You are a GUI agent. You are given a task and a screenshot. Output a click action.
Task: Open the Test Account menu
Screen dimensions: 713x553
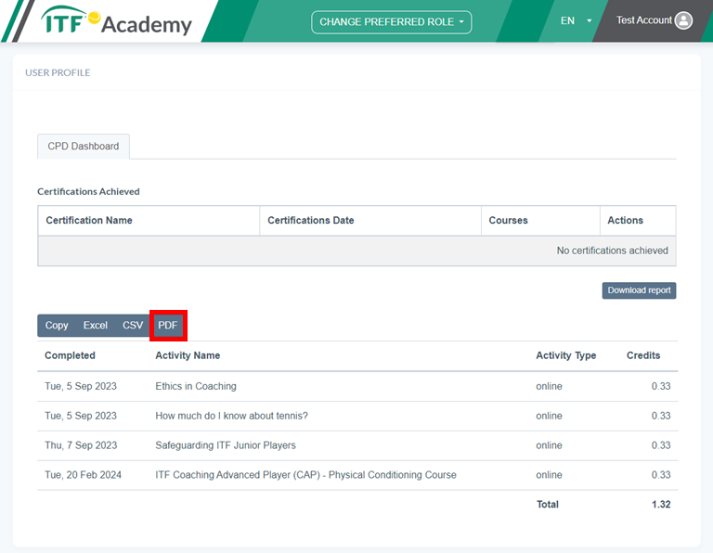pyautogui.click(x=654, y=20)
